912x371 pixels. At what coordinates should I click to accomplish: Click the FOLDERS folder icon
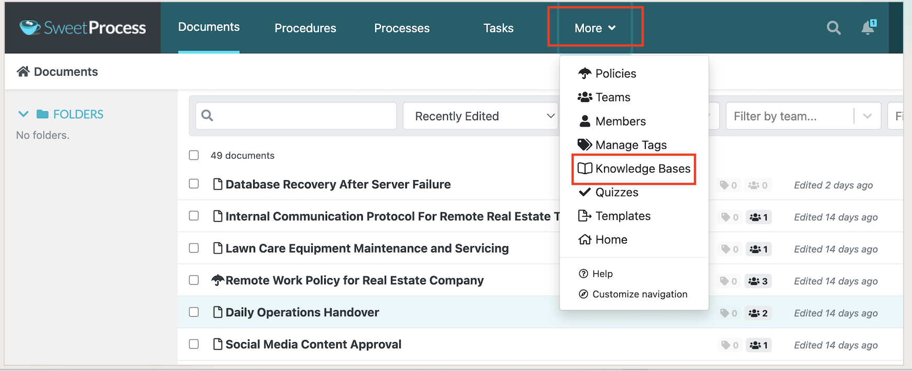[x=43, y=114]
